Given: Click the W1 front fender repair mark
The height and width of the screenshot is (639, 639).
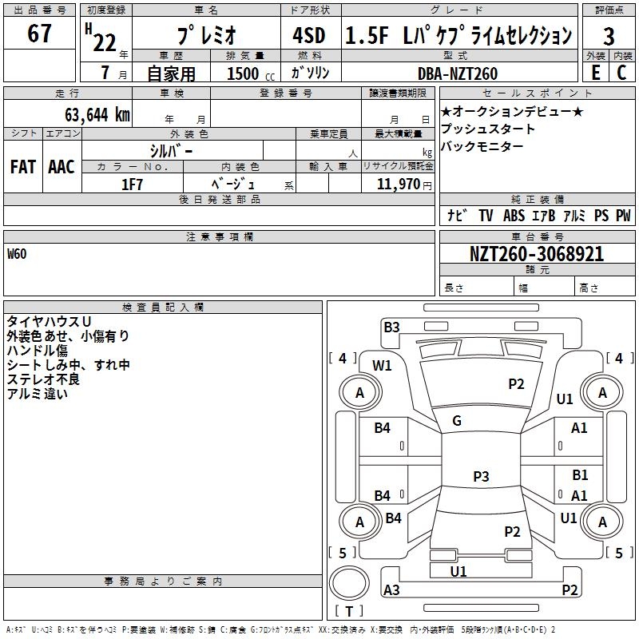Looking at the screenshot, I should point(382,366).
